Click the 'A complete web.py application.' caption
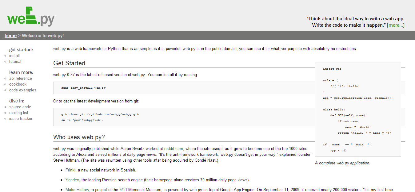The image size is (415, 192). [342, 163]
